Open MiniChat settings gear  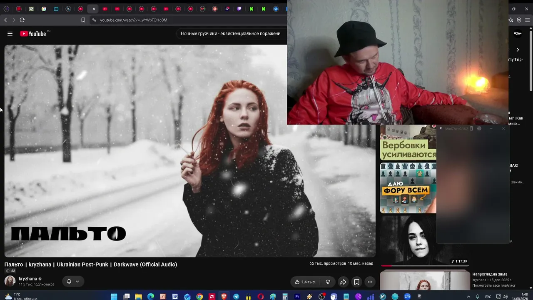pyautogui.click(x=479, y=129)
